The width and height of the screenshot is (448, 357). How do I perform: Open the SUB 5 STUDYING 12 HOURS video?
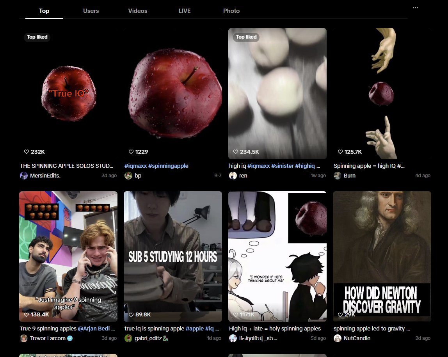click(173, 256)
